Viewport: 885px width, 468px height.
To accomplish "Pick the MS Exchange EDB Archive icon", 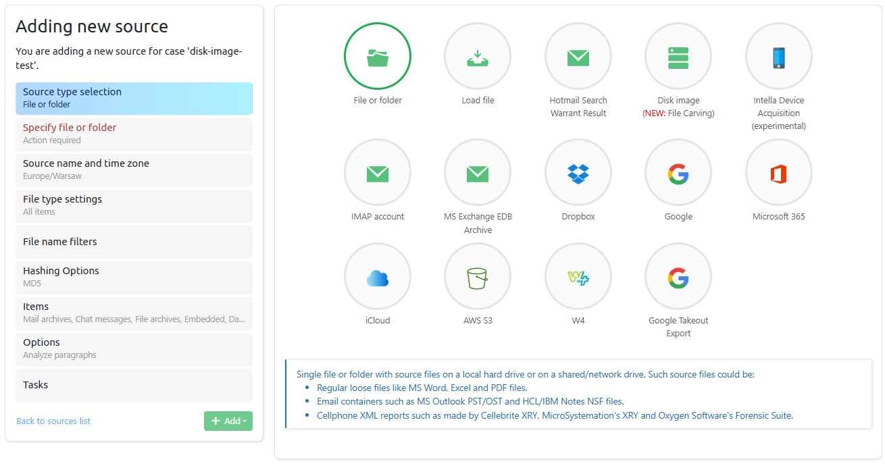I will pyautogui.click(x=478, y=173).
